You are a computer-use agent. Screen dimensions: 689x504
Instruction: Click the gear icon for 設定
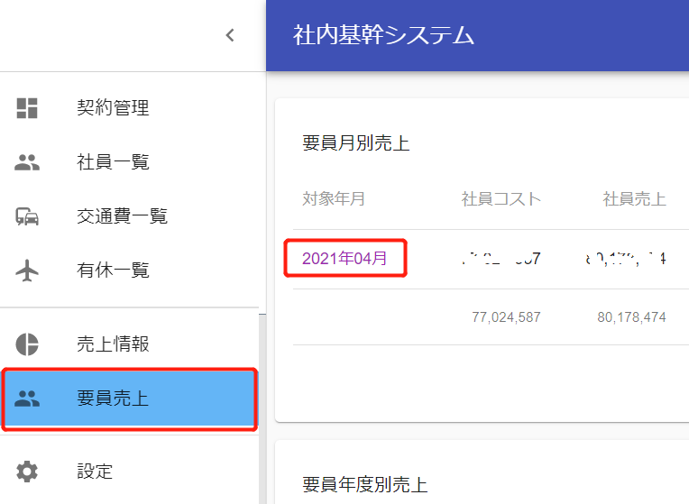point(28,471)
